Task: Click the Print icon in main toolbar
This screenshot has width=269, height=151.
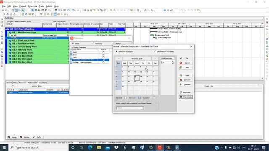Action: point(3,10)
